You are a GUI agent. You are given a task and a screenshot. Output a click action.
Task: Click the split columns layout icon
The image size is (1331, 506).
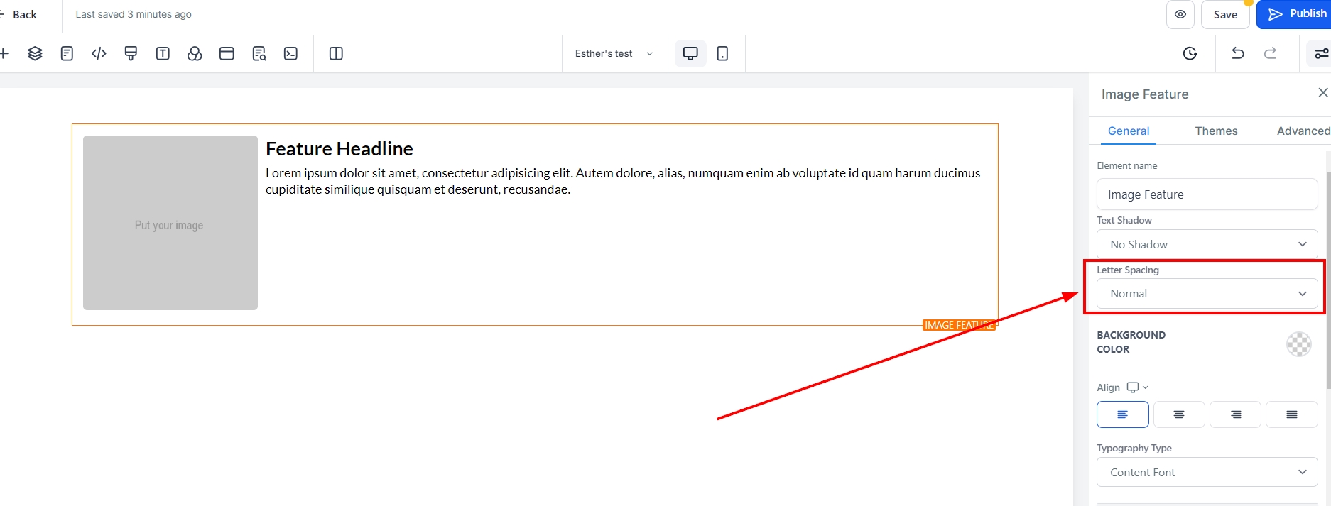[x=336, y=53]
